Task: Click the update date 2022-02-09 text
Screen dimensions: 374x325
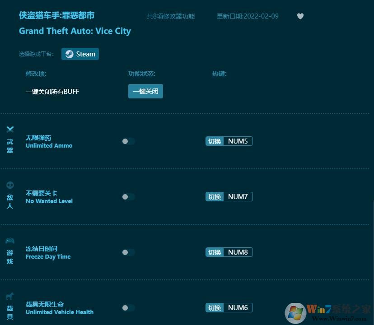Action: coord(248,16)
